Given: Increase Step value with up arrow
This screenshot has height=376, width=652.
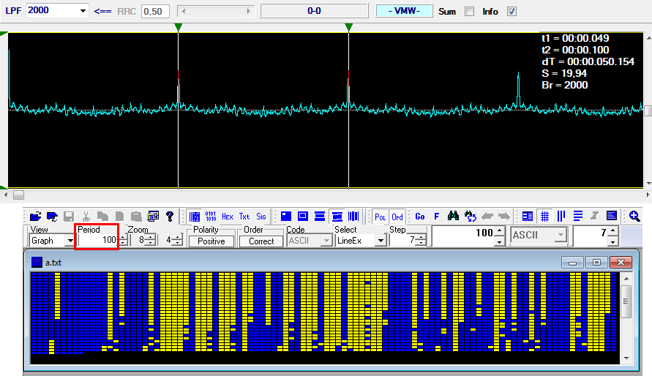Looking at the screenshot, I should click(x=421, y=238).
